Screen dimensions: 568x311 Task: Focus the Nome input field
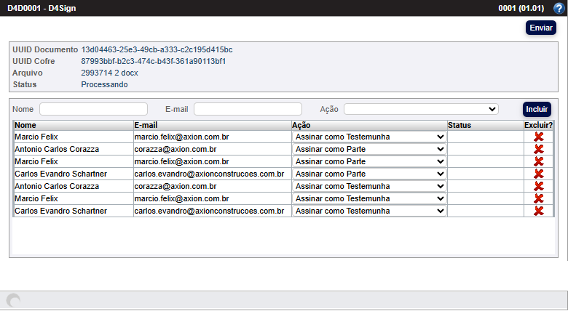click(93, 109)
